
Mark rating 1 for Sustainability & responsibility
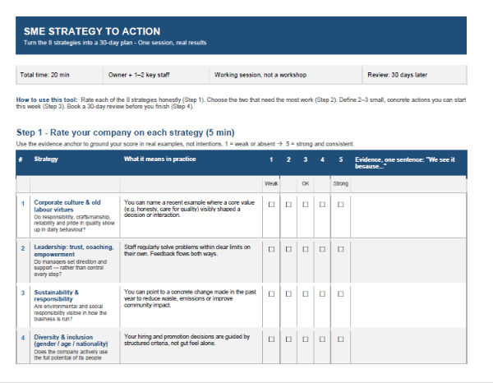pyautogui.click(x=271, y=293)
